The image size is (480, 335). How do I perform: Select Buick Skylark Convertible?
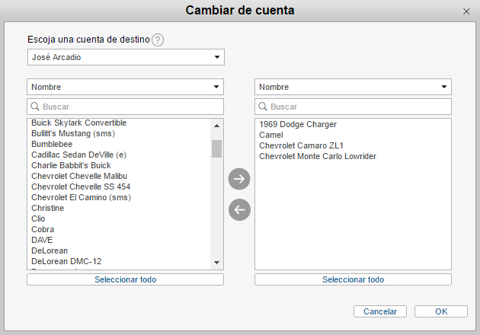tap(78, 123)
